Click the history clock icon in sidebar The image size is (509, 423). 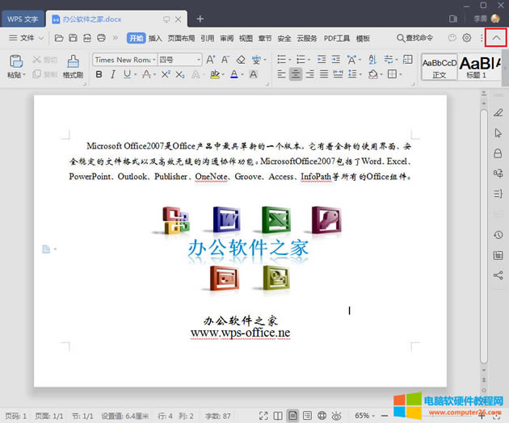498,235
